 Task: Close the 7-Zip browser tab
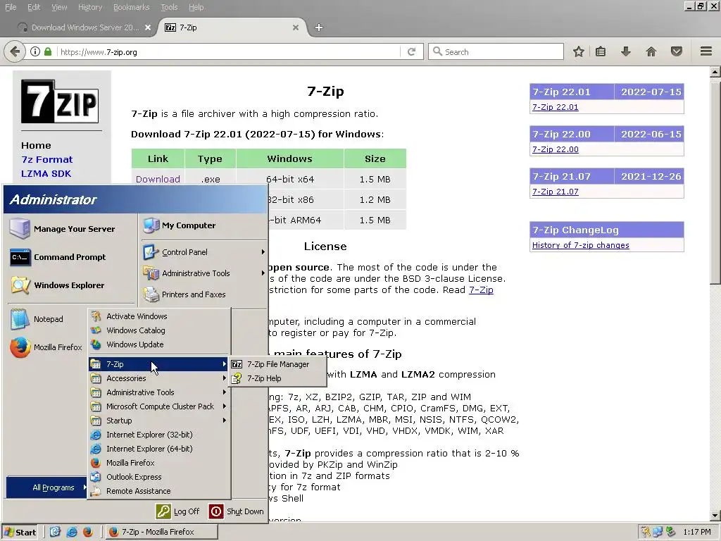coord(296,27)
